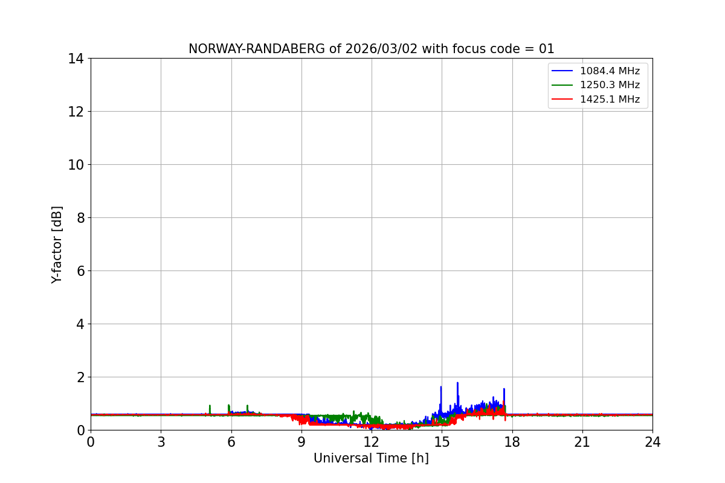Click the Universal Time [h] axis label
Image resolution: width=725 pixels, height=483 pixels.
click(x=371, y=458)
